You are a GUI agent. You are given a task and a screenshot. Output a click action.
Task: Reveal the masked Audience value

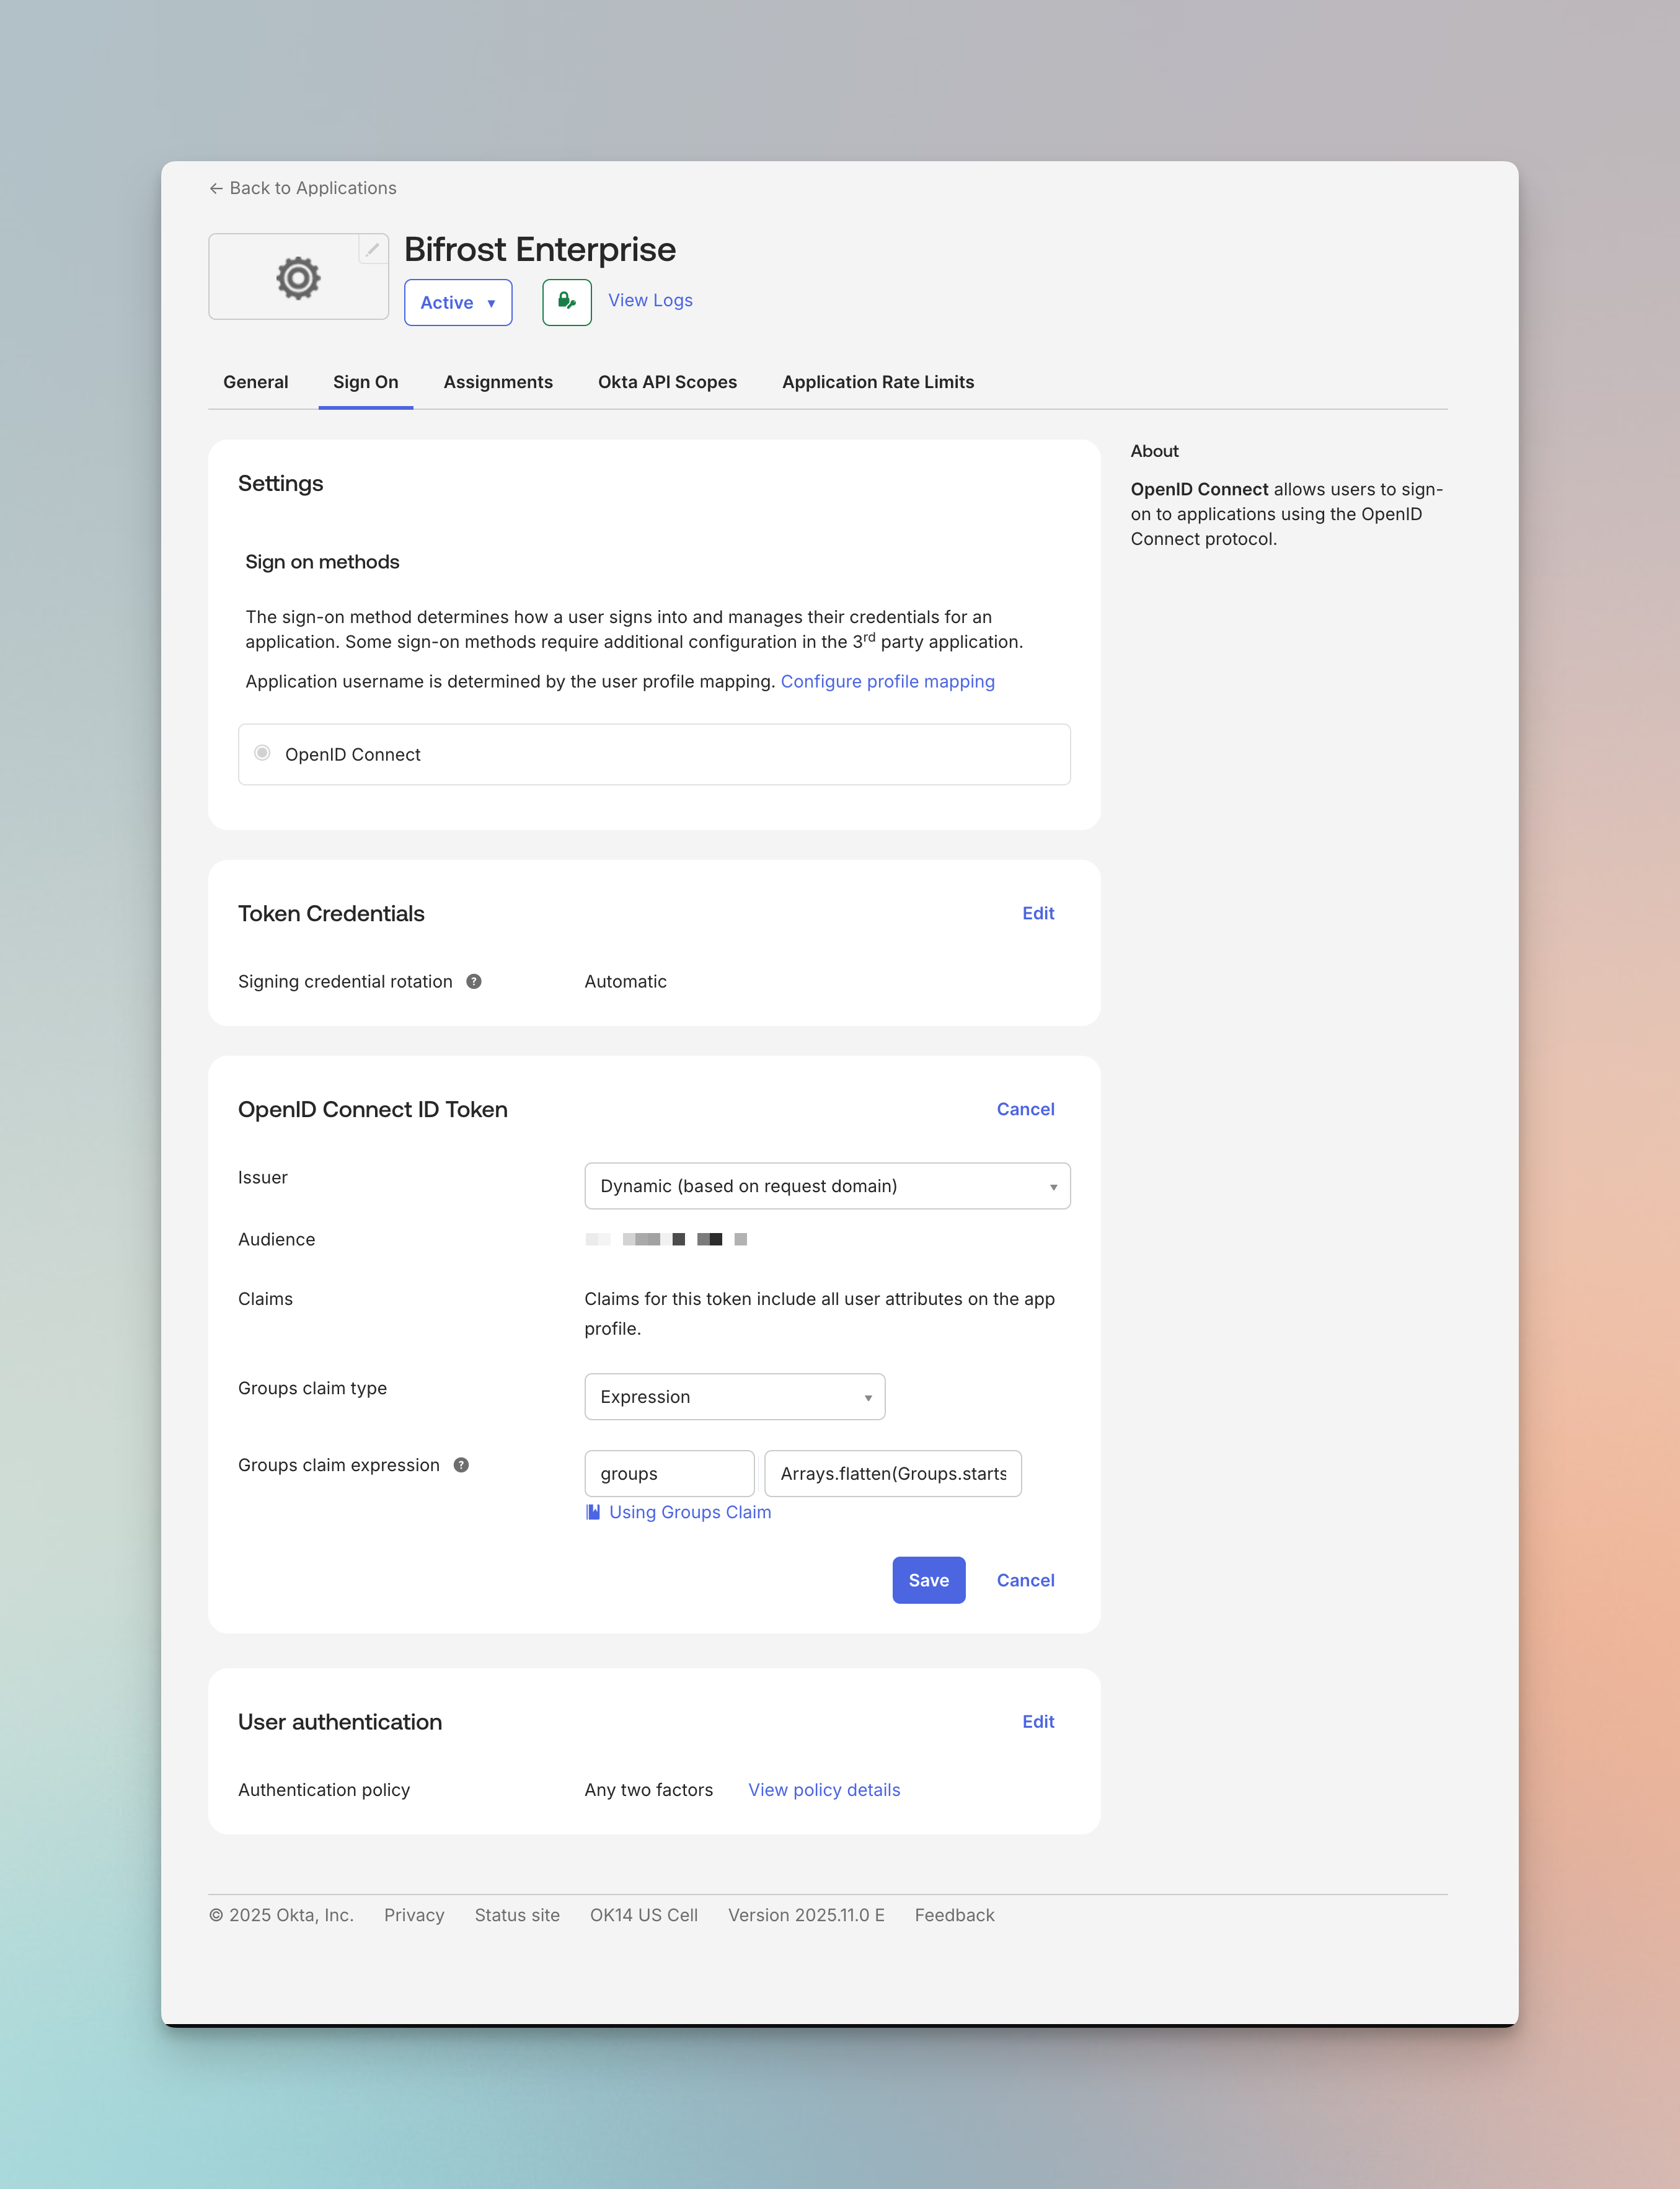[x=666, y=1239]
